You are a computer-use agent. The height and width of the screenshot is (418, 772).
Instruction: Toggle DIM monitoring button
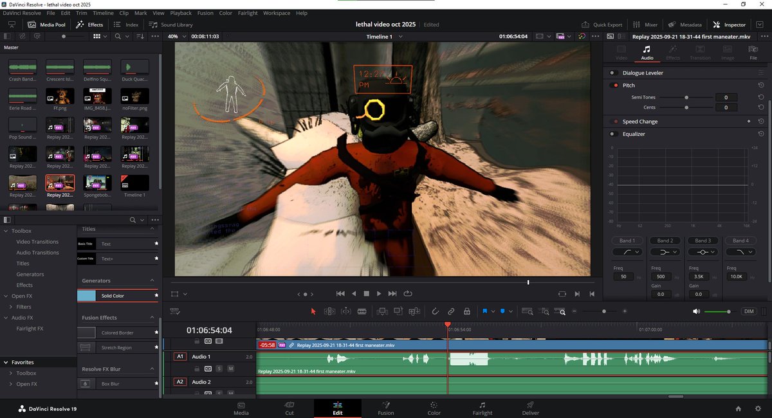[x=748, y=311]
